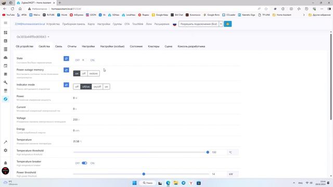Open user profile avatar in sidebar
Viewport: 333px width, 187px height.
coord(6,171)
